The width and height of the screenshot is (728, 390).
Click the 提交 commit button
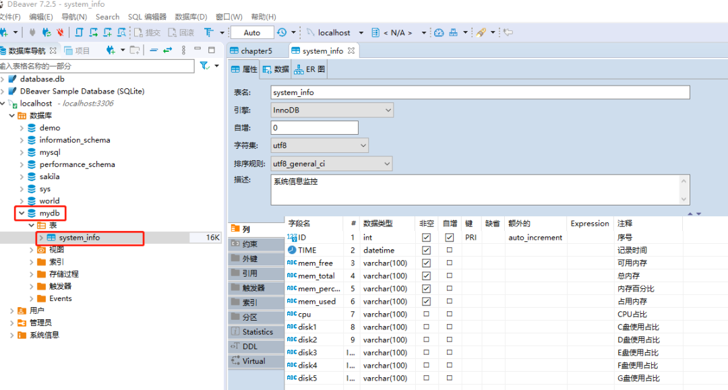(x=147, y=32)
